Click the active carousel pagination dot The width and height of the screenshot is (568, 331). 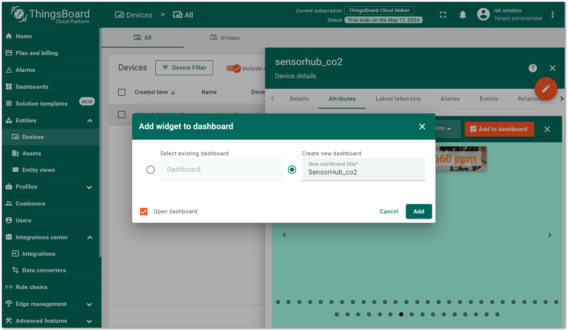pos(401,315)
